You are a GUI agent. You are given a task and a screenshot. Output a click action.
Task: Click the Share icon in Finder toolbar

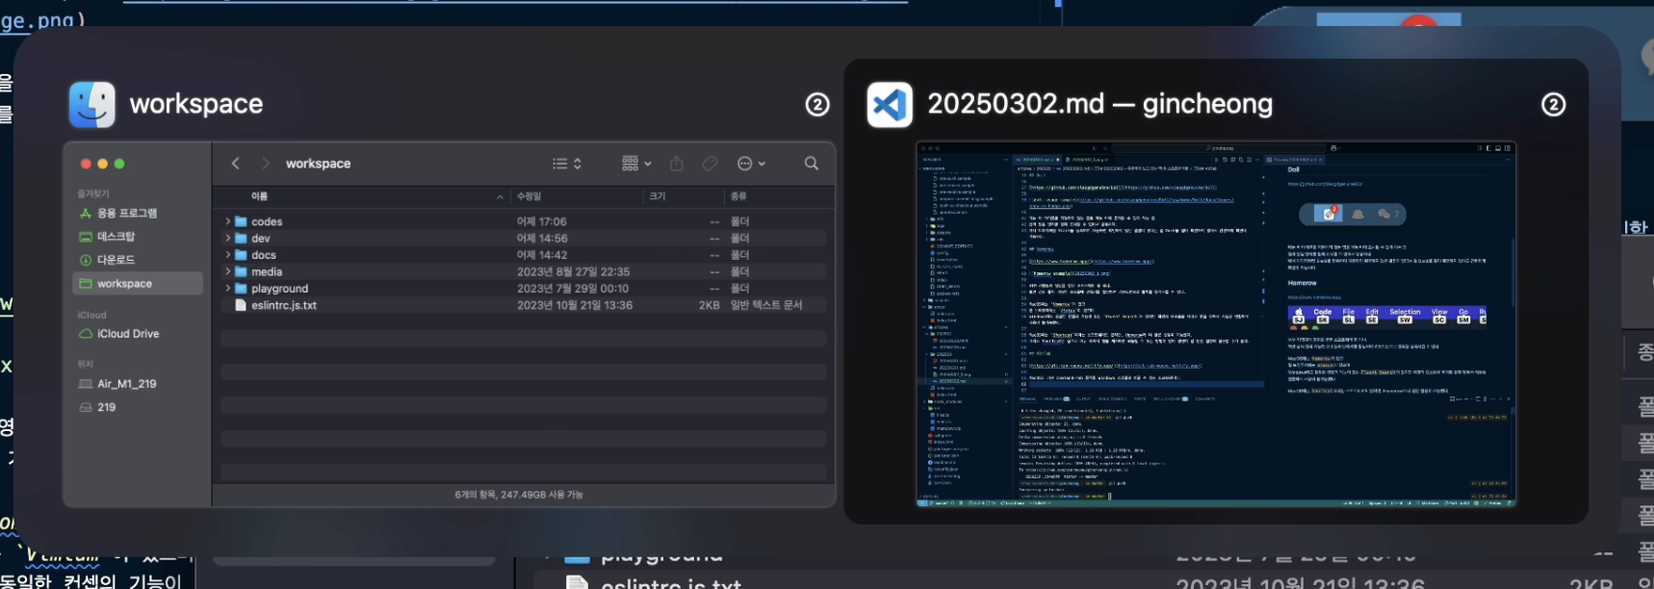point(677,164)
